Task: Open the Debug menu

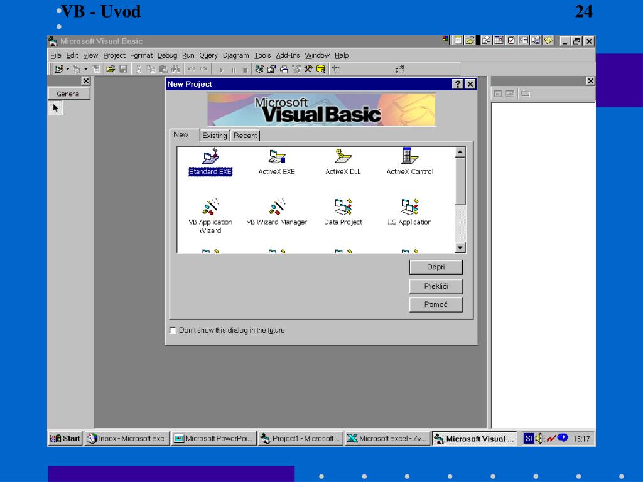Action: (x=167, y=55)
